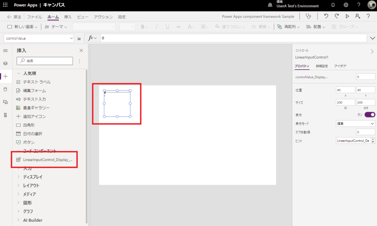Open the app launcher waffle icon

pos(5,5)
